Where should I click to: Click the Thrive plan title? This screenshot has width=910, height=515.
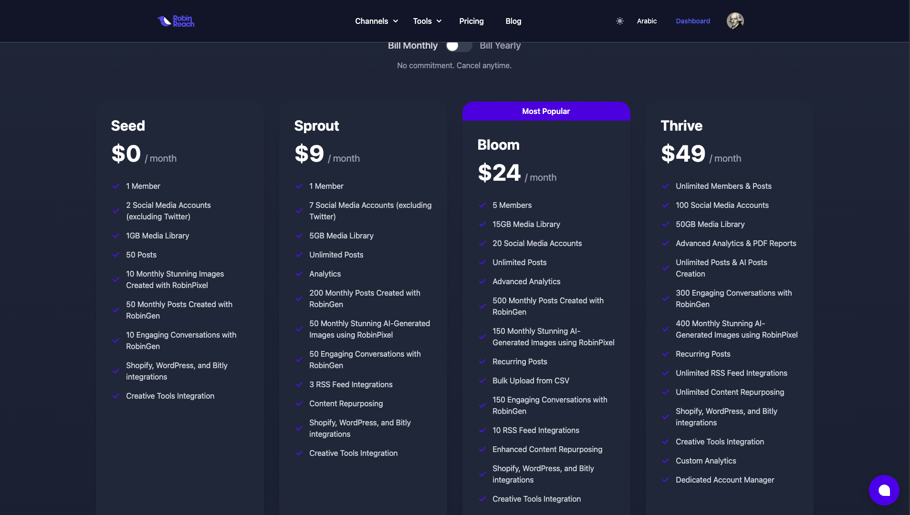click(681, 126)
